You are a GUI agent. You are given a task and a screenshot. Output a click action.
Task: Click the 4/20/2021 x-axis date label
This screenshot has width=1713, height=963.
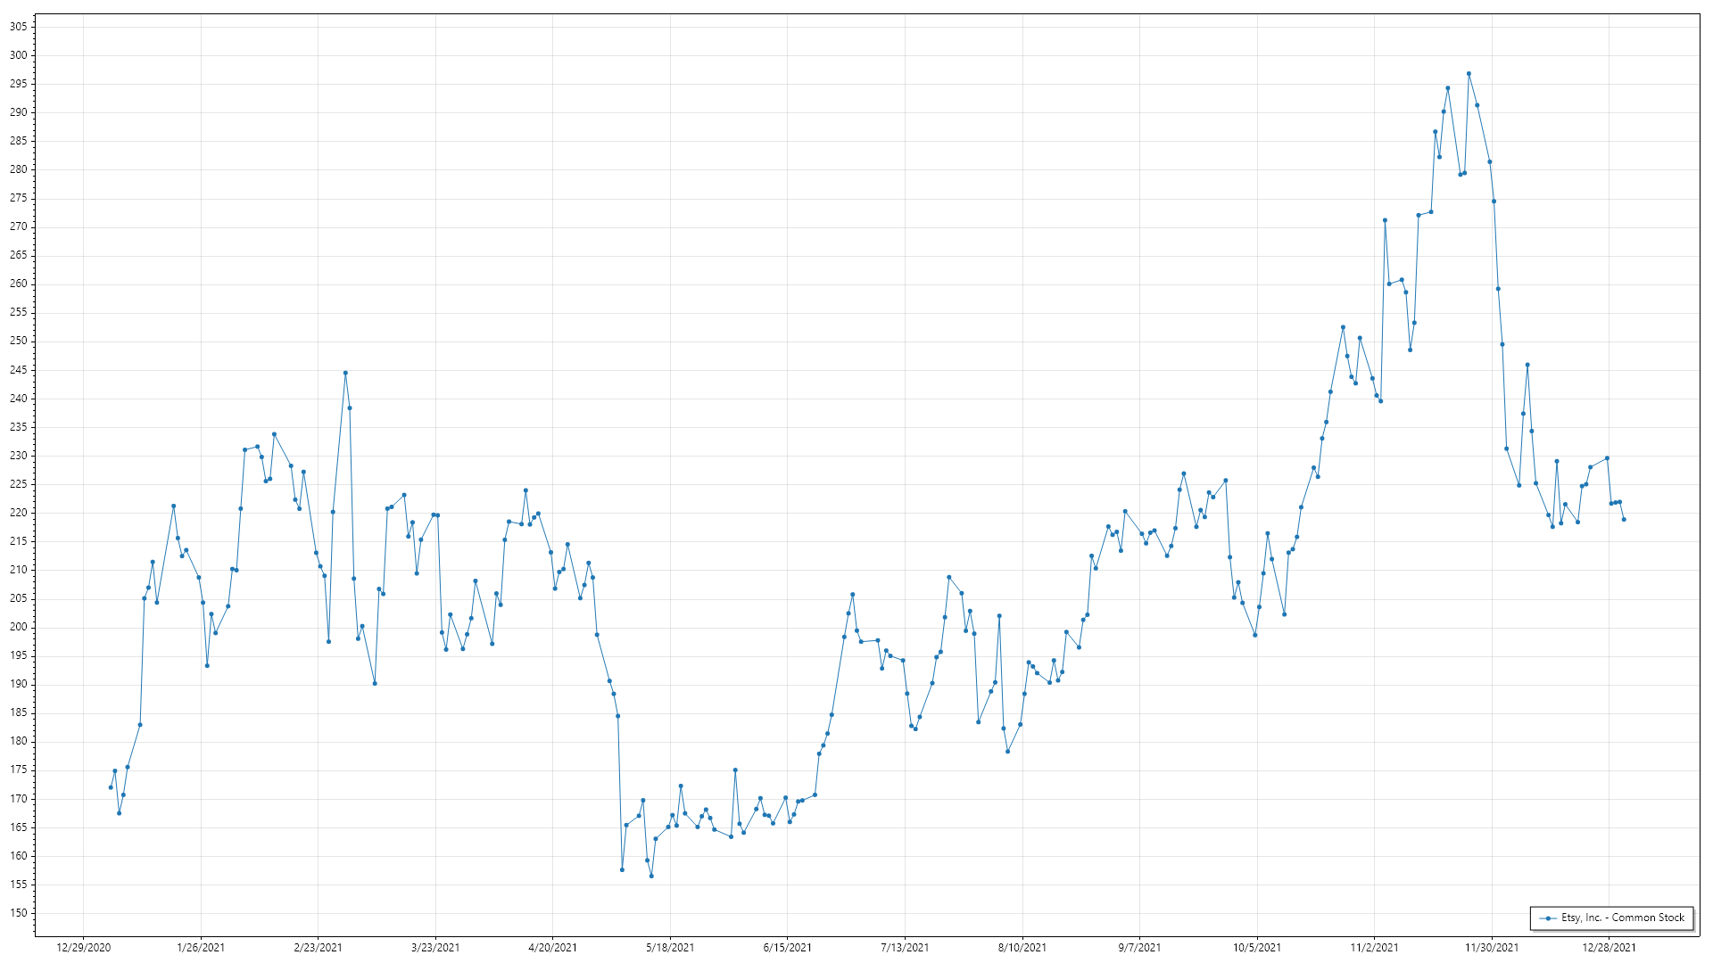click(x=553, y=947)
